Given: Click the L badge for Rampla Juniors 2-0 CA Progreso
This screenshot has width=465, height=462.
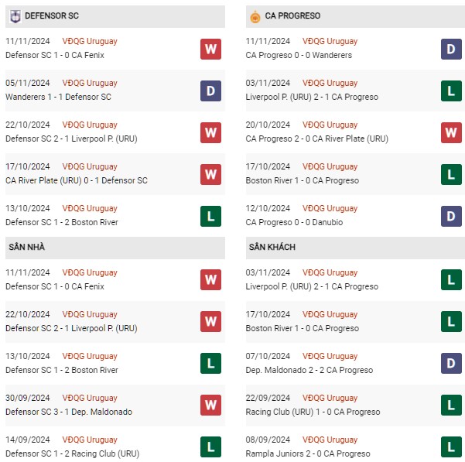Looking at the screenshot, I should 451,447.
